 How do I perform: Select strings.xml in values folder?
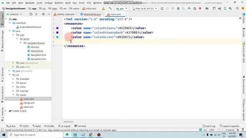pos(27,103)
